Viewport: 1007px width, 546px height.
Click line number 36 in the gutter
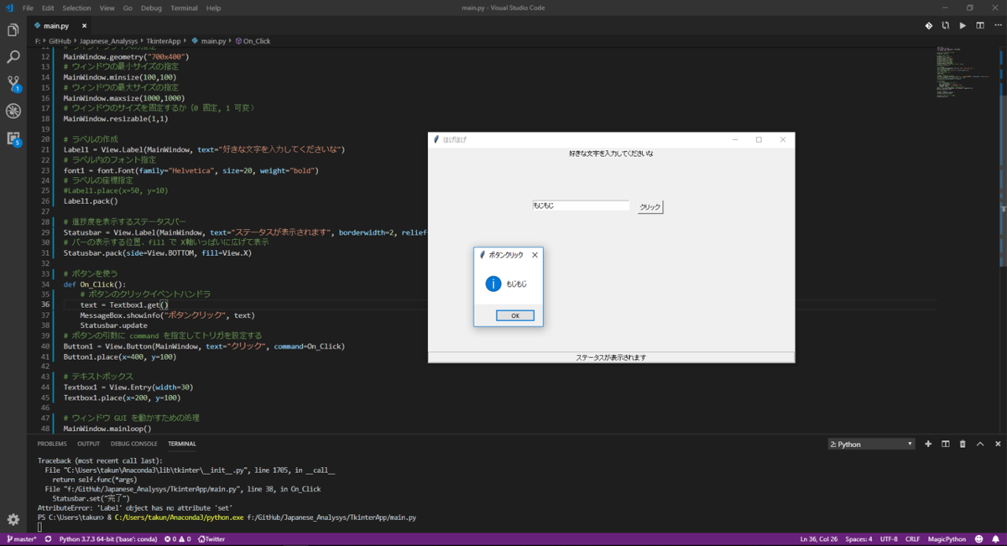coord(46,304)
